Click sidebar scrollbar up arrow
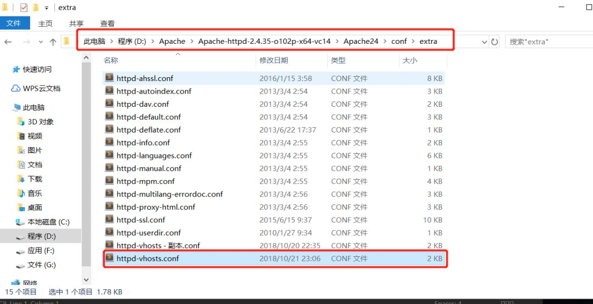 tap(86, 58)
